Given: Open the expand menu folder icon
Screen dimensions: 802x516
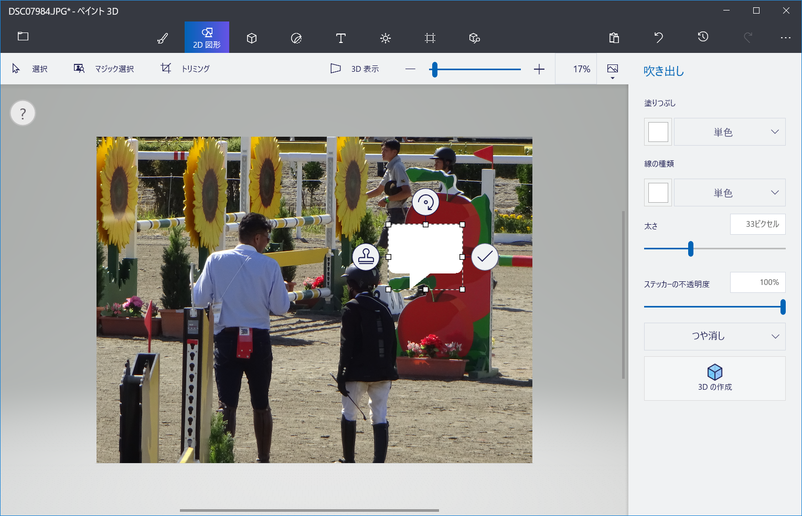Looking at the screenshot, I should 23,37.
